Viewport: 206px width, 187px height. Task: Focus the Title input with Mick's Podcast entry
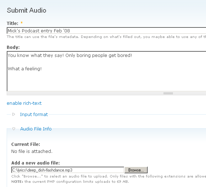pos(107,31)
